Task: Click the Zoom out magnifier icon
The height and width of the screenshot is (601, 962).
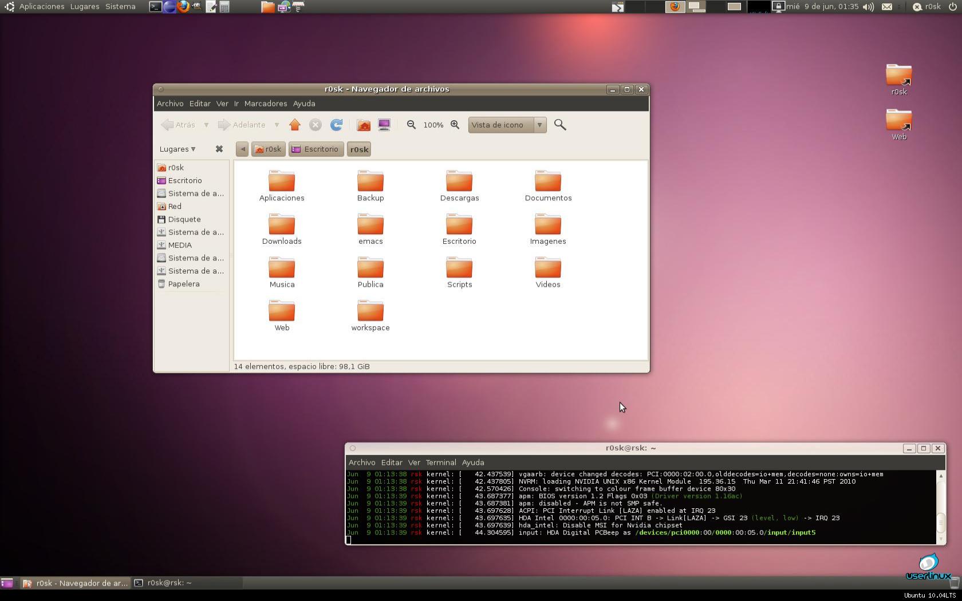Action: (411, 125)
